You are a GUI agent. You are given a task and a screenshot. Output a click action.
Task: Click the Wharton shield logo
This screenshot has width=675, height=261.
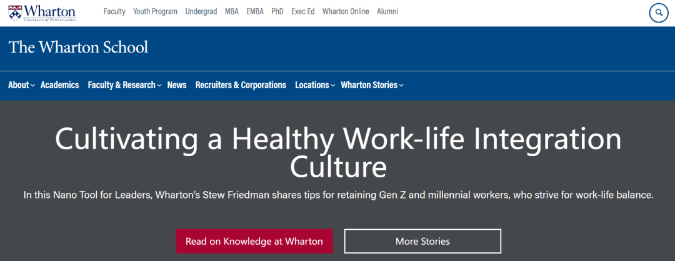[14, 12]
